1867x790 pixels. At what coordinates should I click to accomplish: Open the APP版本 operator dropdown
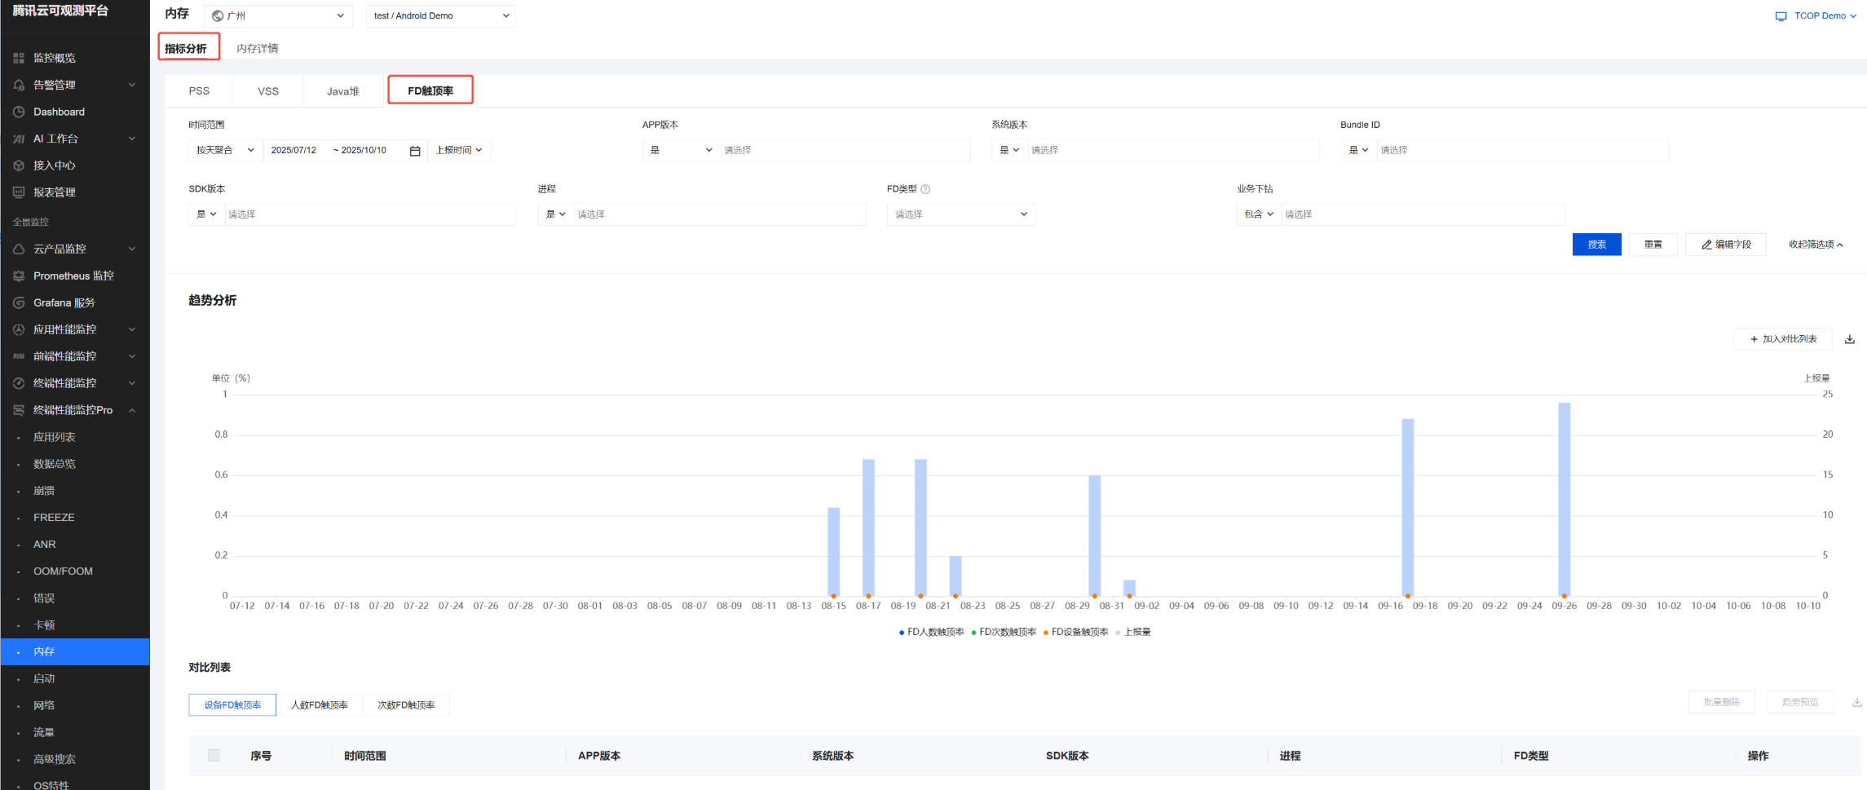(681, 150)
